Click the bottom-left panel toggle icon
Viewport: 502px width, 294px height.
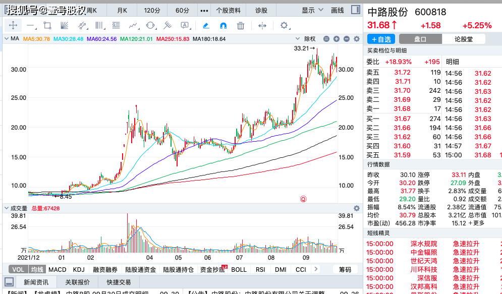click(9, 282)
